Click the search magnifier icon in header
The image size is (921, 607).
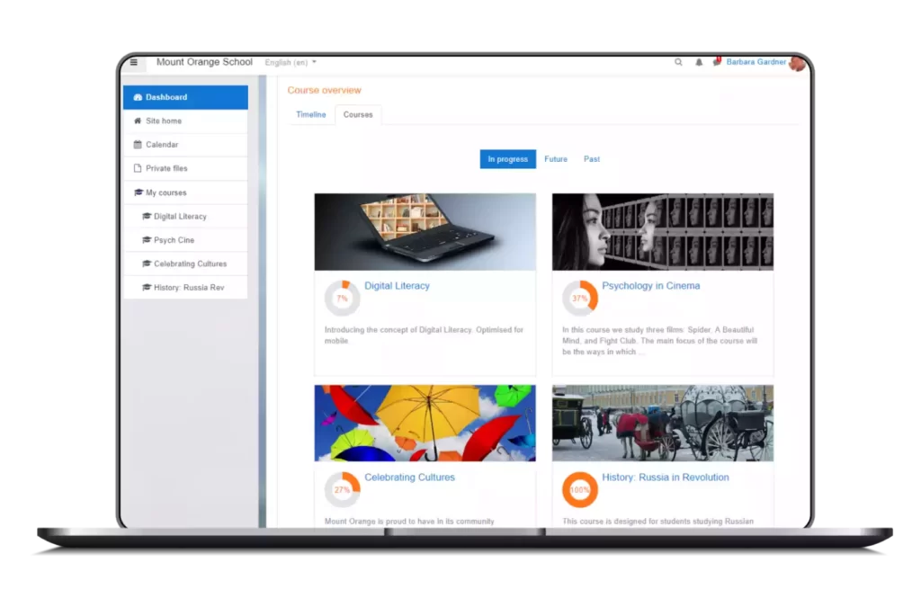click(x=679, y=63)
